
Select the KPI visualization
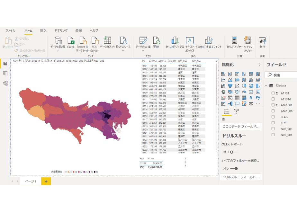click(223, 98)
